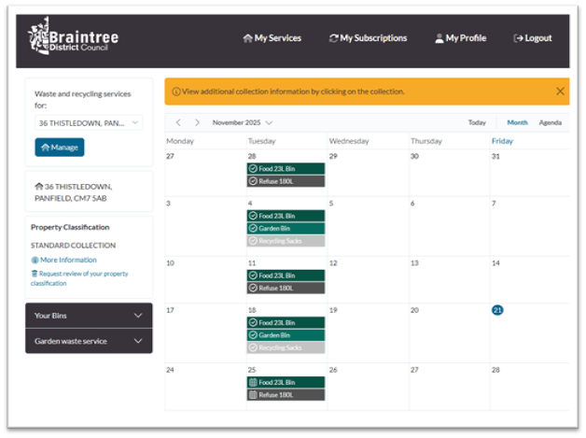Viewport: 586px width, 438px height.
Task: Click the Manage button
Action: point(60,148)
